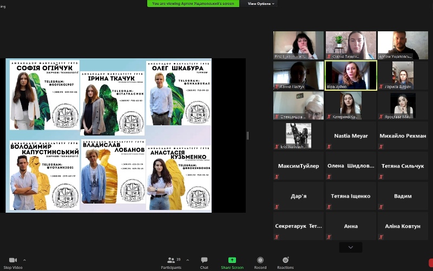Select Віра Зуйко's highlighted video tile
Image resolution: width=433 pixels, height=271 pixels.
pyautogui.click(x=351, y=76)
